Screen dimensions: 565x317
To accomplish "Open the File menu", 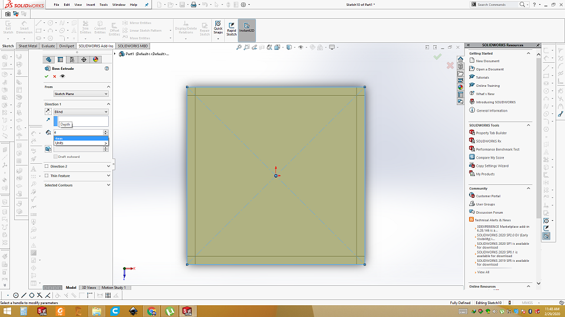I will 56,5.
